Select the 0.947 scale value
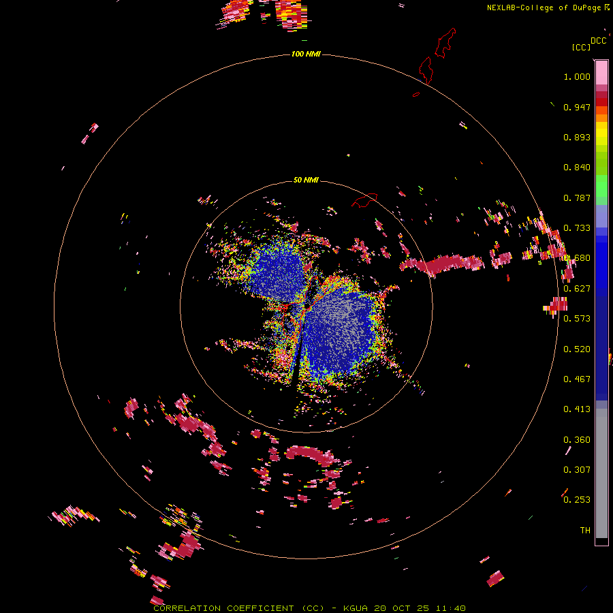Image resolution: width=613 pixels, height=613 pixels. pos(577,107)
